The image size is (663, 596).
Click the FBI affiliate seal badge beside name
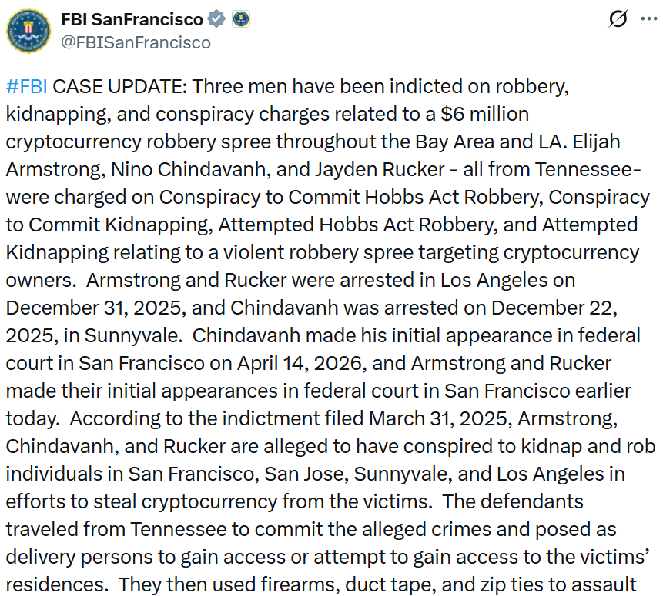241,19
